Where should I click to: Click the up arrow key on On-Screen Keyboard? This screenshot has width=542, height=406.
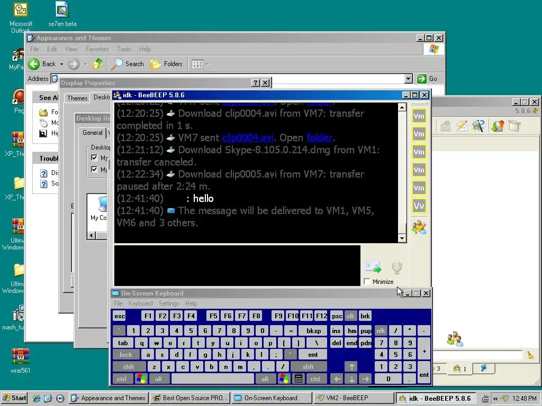[x=351, y=367]
